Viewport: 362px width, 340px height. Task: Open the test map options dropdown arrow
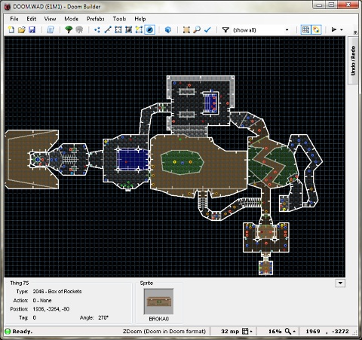[342, 29]
